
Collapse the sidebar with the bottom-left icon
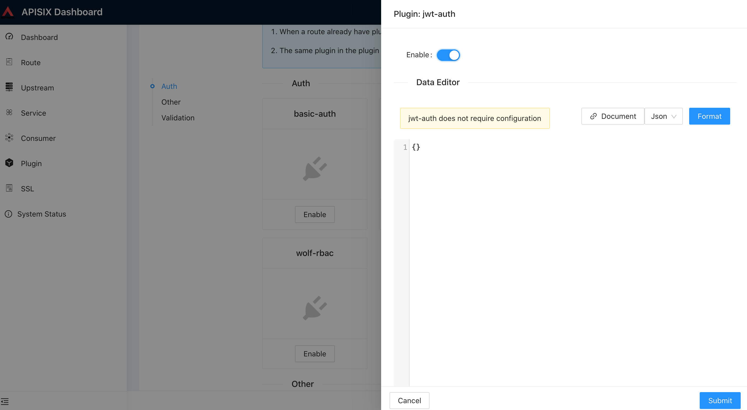point(5,401)
